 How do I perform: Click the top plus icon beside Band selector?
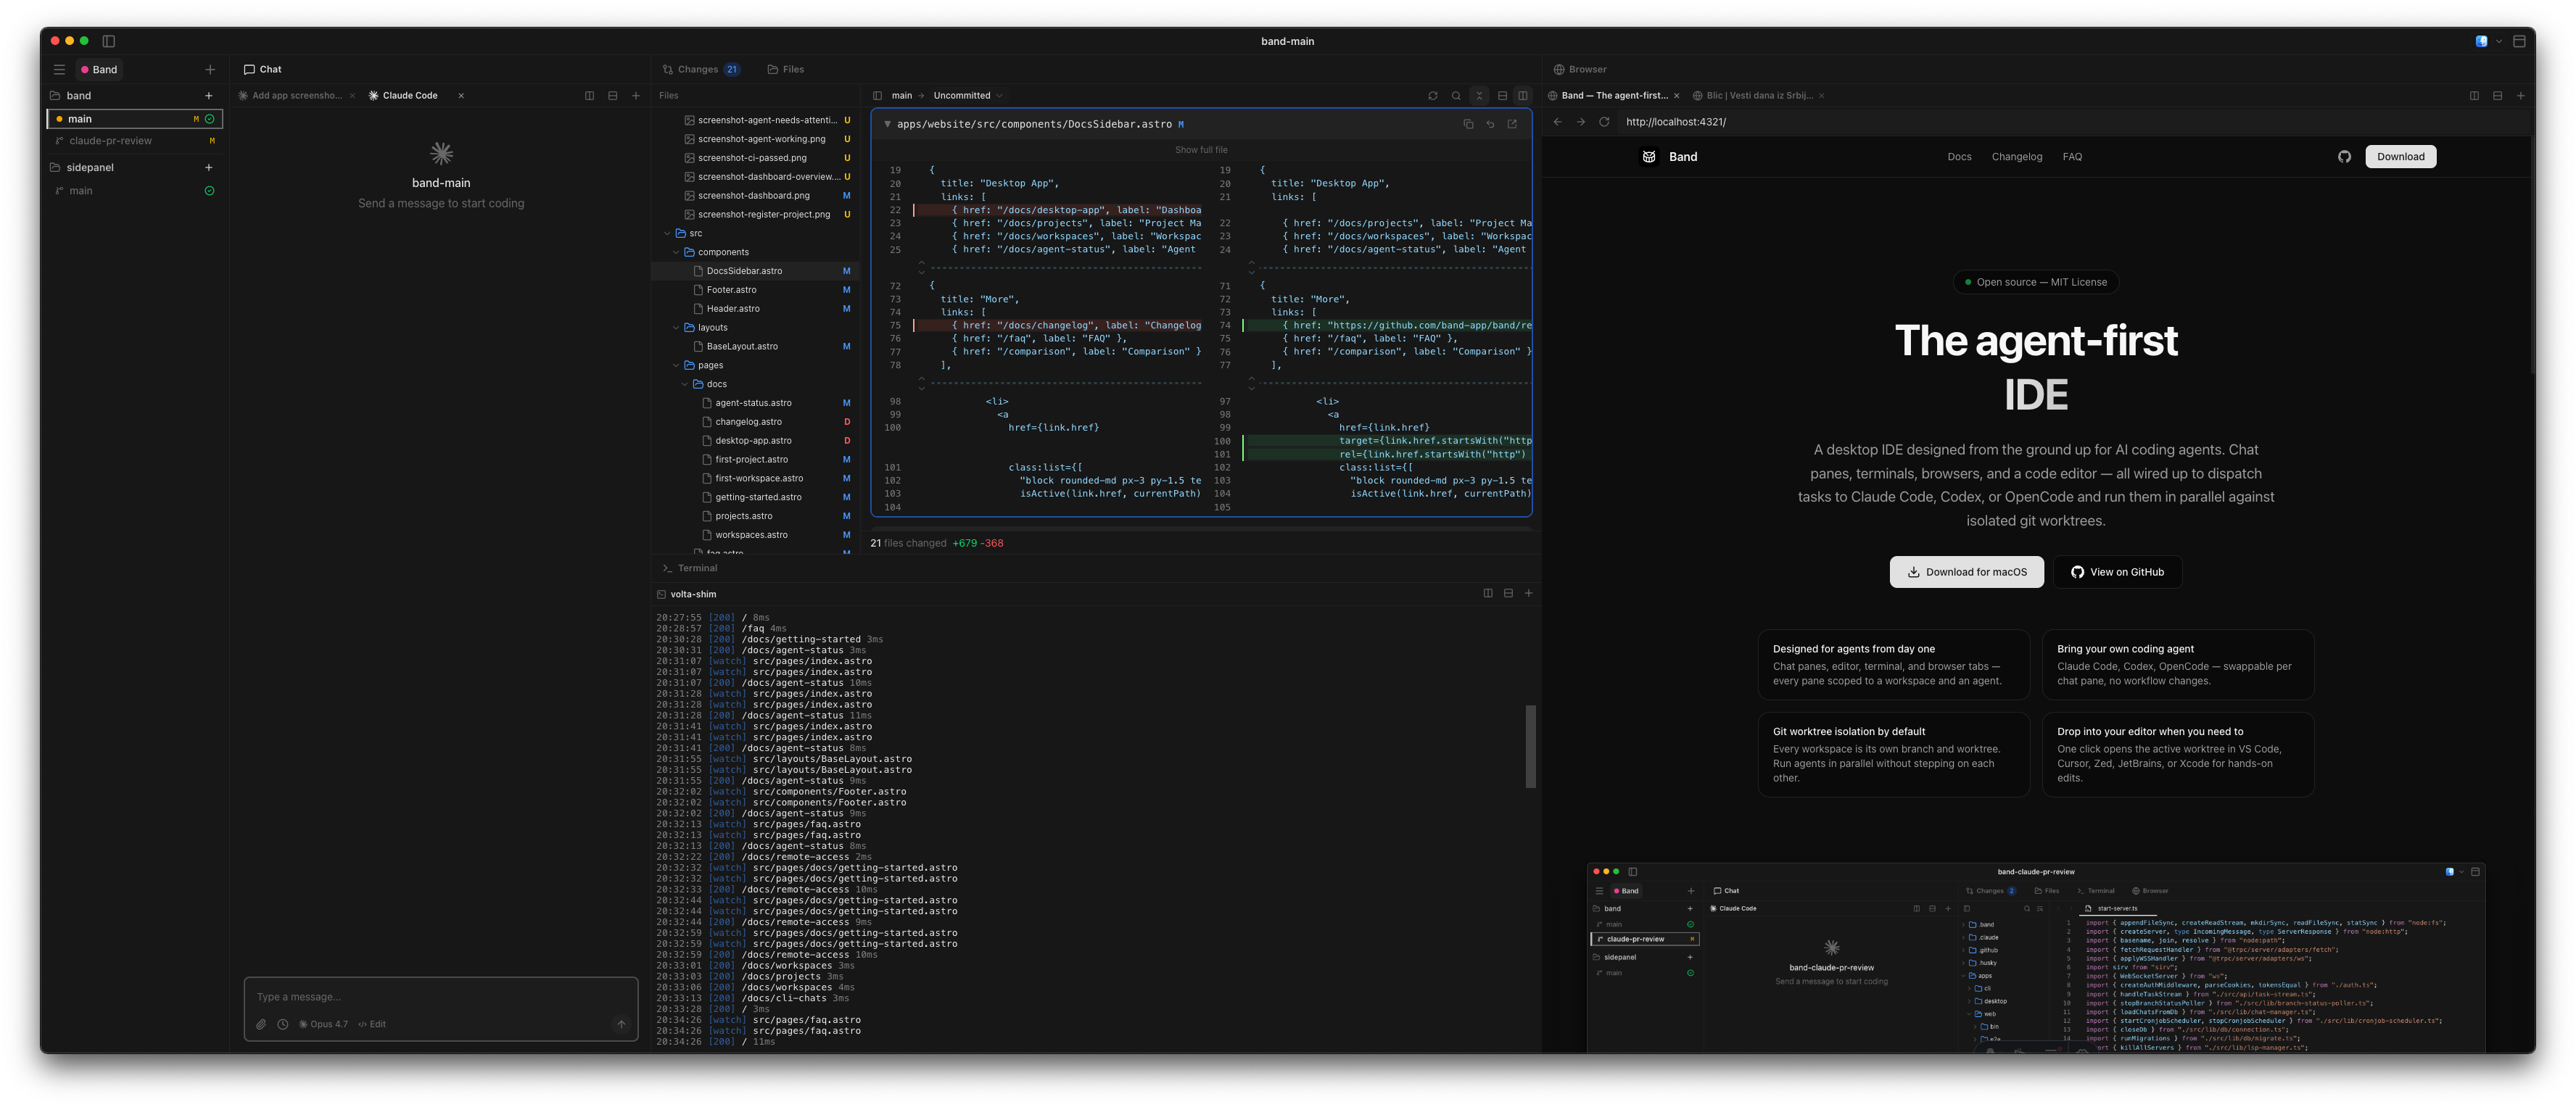(210, 70)
